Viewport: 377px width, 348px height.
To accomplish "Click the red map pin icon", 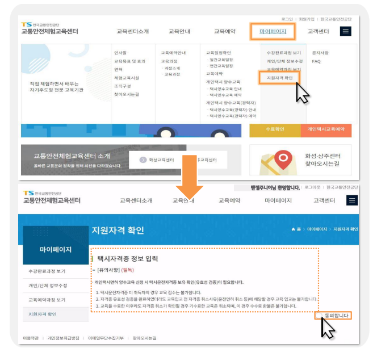I will [x=283, y=160].
